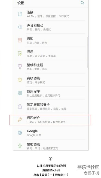Click the settings list scrollbar handle
Image resolution: width=101 pixels, height=178 pixels.
[x=88, y=53]
